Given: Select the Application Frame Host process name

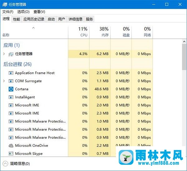Looking at the screenshot, I should [x=35, y=73].
